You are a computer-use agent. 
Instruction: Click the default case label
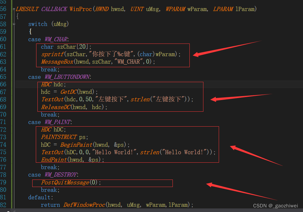tap(39, 197)
